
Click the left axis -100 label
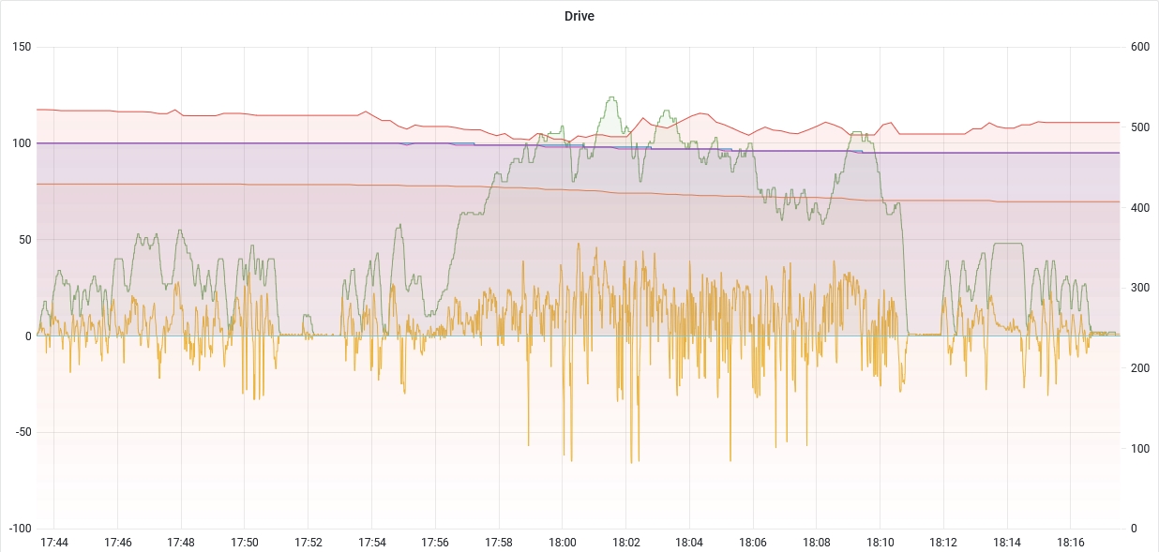tap(18, 529)
